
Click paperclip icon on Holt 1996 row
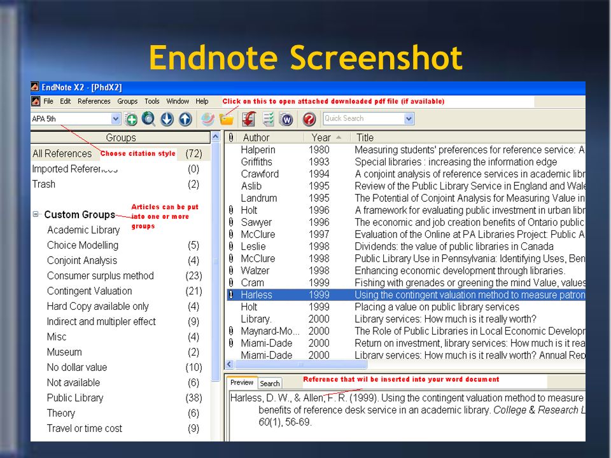point(231,211)
